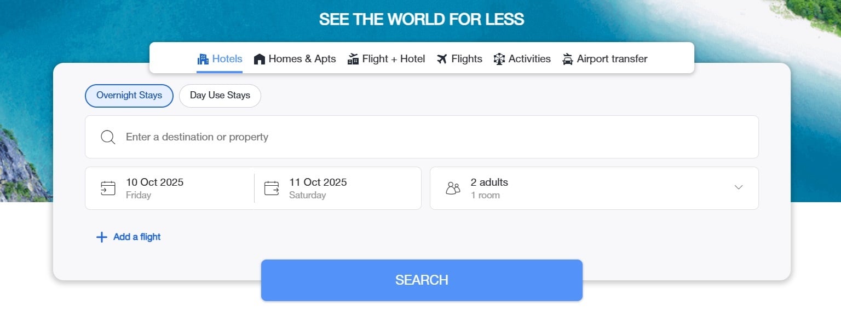Switch to Day Use Stays

pyautogui.click(x=220, y=96)
